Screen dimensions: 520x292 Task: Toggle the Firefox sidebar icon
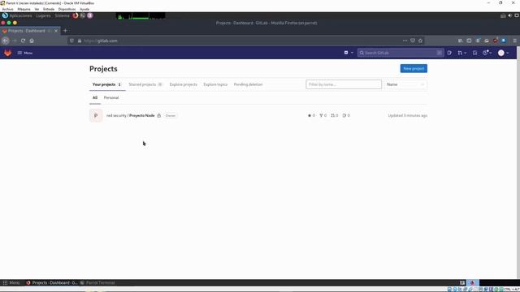tap(469, 41)
